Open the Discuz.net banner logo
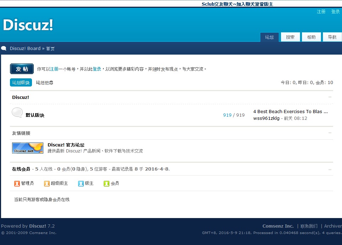 (x=28, y=148)
